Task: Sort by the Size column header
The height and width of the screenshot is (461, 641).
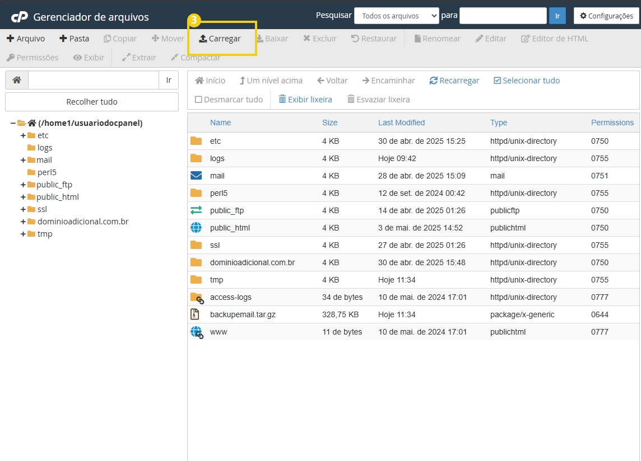Action: point(329,123)
